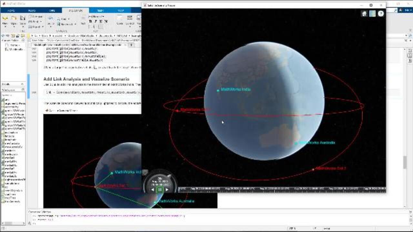Open the Print dropdown in File group
This screenshot has width=413, height=232.
point(35,22)
